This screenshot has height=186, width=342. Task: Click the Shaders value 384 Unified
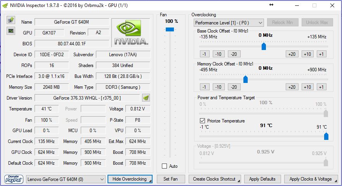(123, 65)
